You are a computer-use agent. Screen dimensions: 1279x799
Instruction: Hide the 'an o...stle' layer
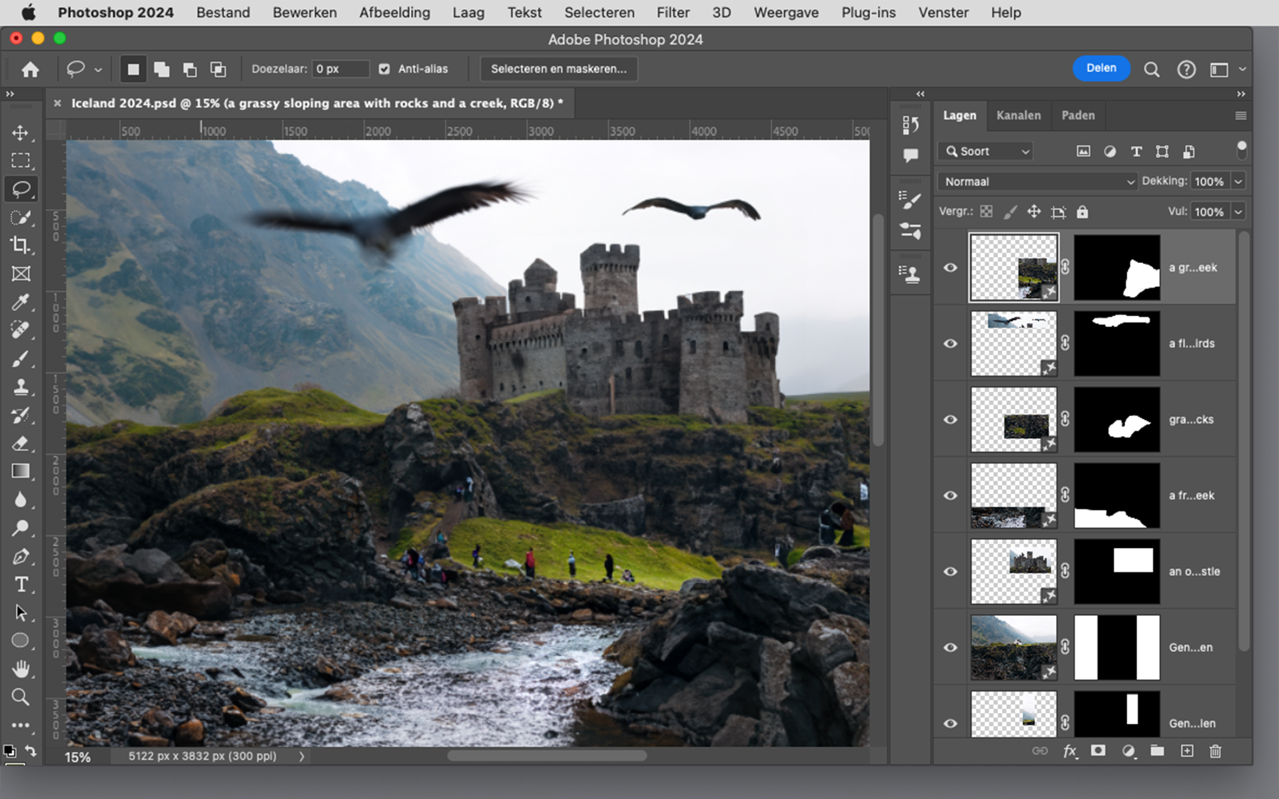(951, 571)
